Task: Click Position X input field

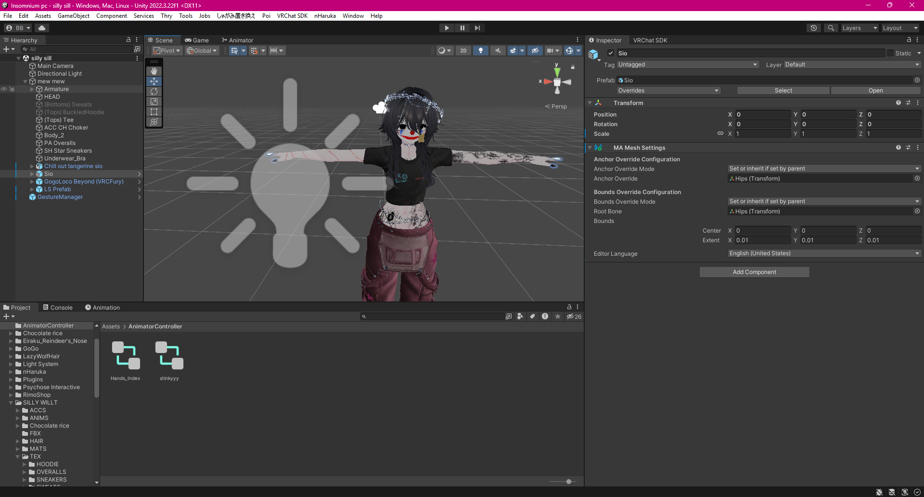Action: (x=763, y=115)
